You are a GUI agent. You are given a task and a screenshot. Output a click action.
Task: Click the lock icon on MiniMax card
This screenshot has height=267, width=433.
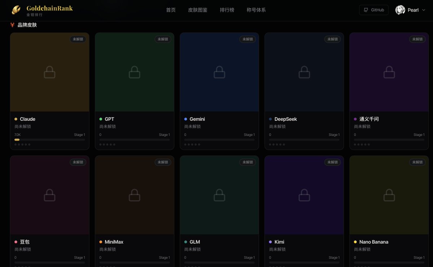point(135,195)
